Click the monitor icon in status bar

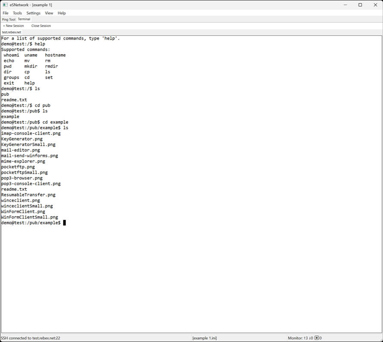coord(317,338)
